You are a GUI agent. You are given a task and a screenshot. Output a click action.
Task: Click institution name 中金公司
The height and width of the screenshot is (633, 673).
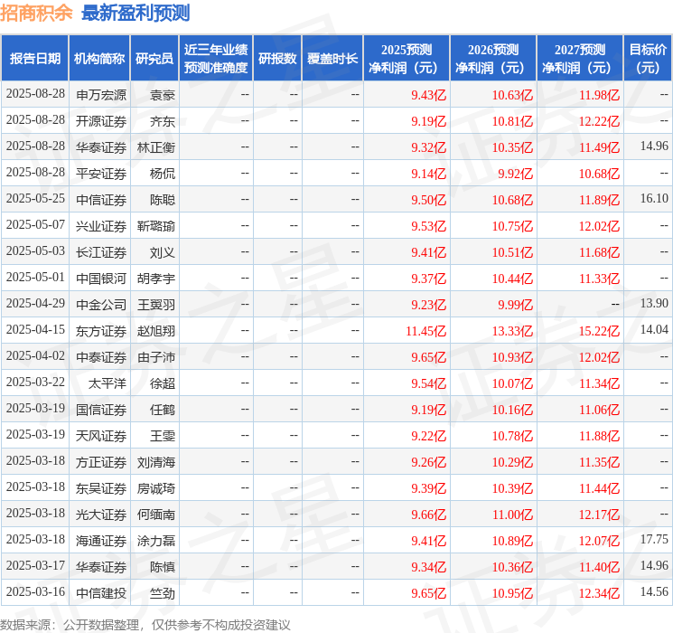[x=101, y=304]
